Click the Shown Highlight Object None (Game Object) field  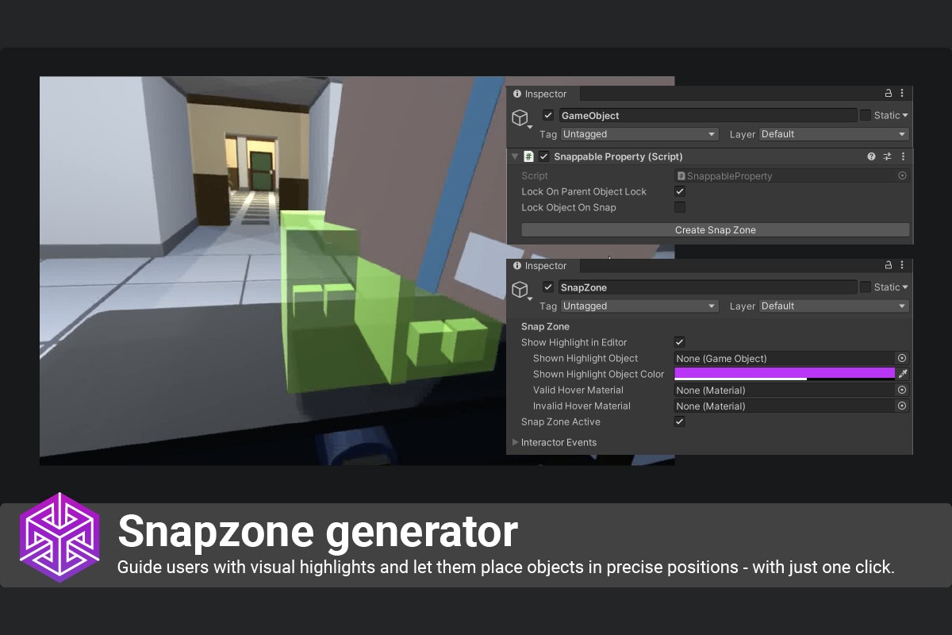click(785, 358)
